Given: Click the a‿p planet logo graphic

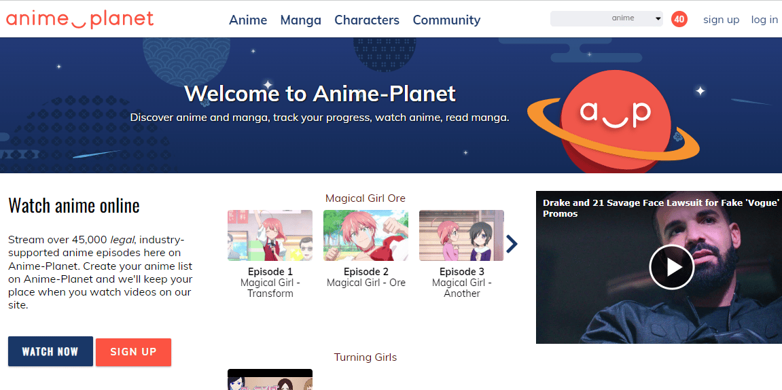Looking at the screenshot, I should click(x=614, y=122).
